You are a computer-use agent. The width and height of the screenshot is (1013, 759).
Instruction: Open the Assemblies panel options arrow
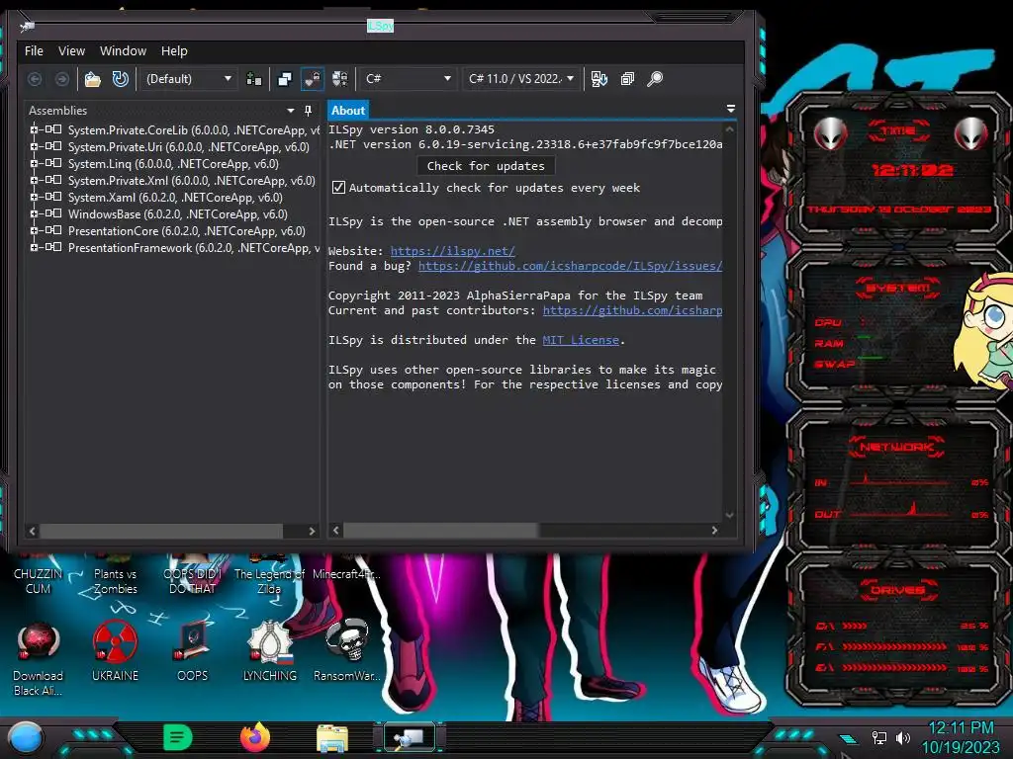tap(291, 111)
